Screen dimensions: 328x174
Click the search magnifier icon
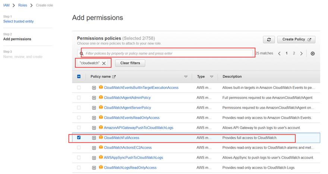[x=82, y=54]
